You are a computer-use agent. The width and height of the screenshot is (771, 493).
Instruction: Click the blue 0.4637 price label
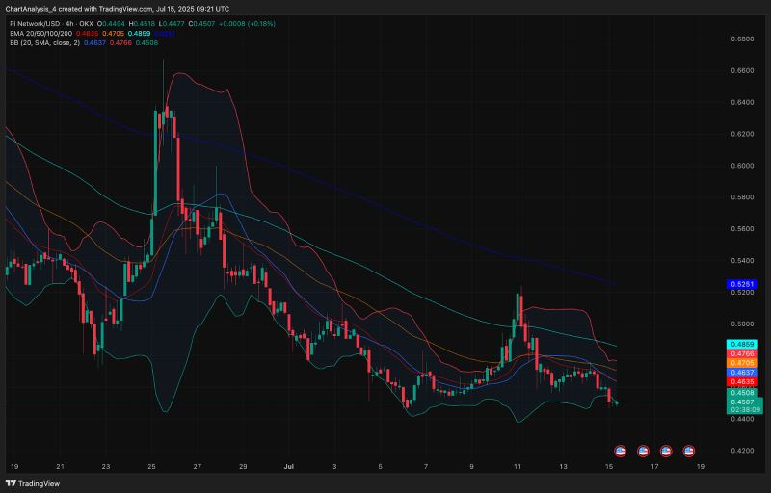pos(741,372)
